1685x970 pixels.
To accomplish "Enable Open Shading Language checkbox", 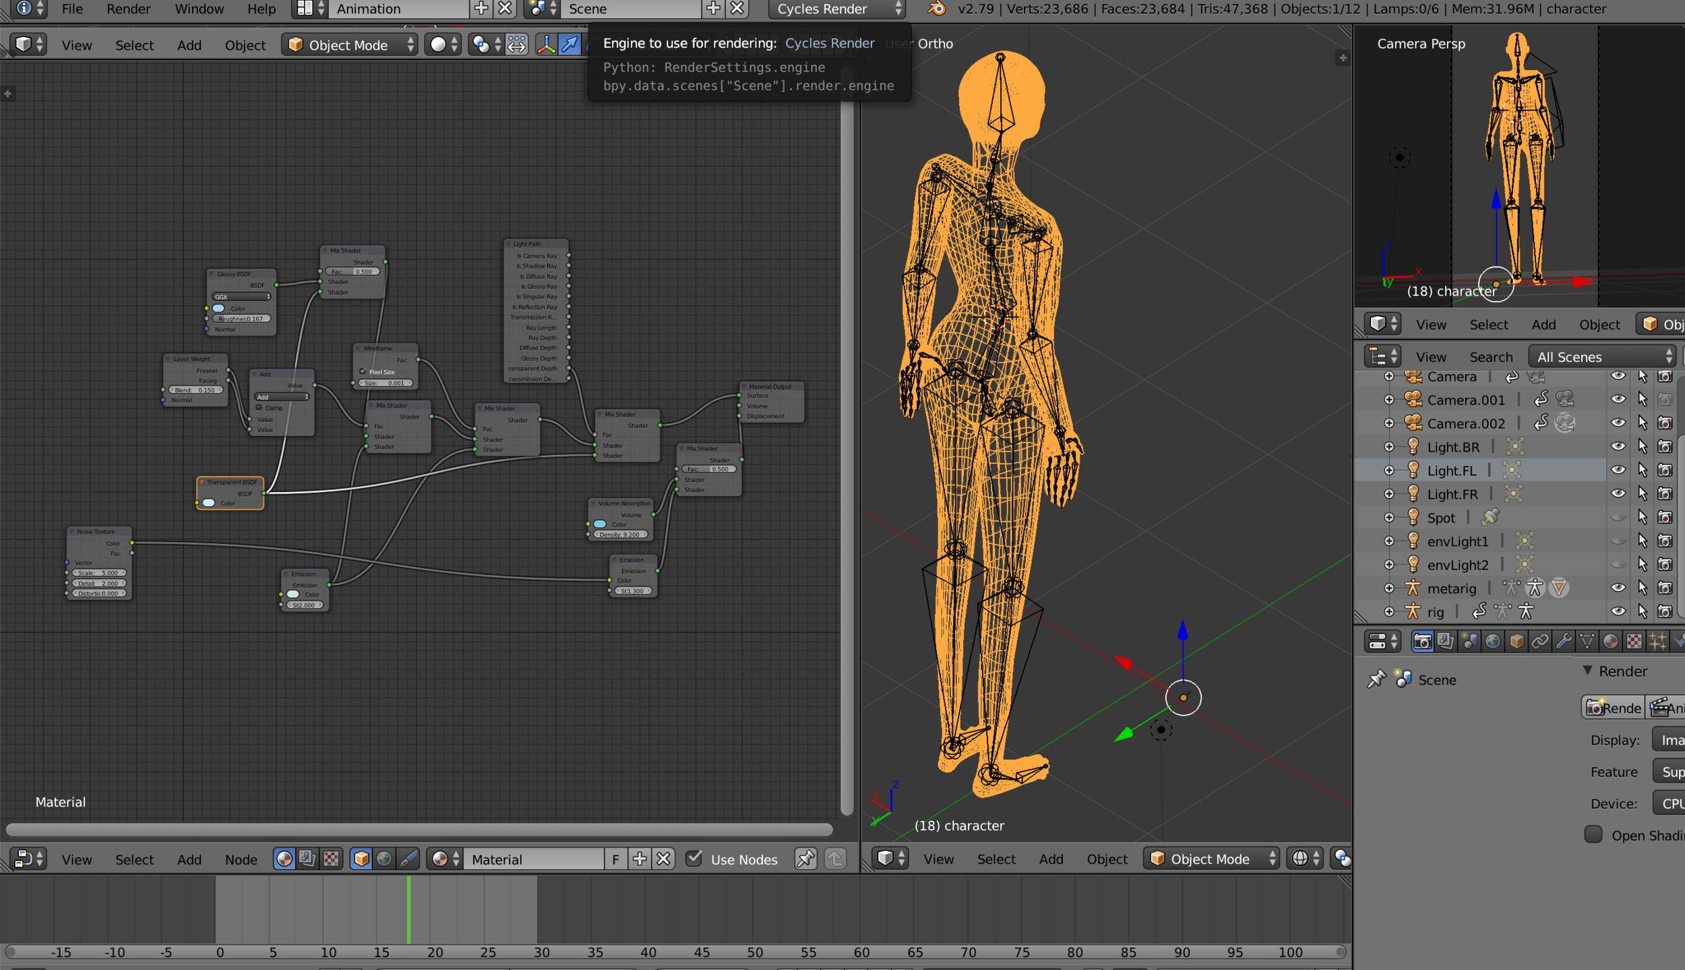I will coord(1593,835).
